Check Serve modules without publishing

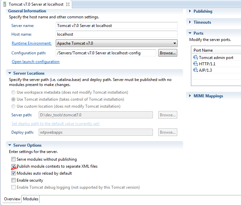click(13, 159)
